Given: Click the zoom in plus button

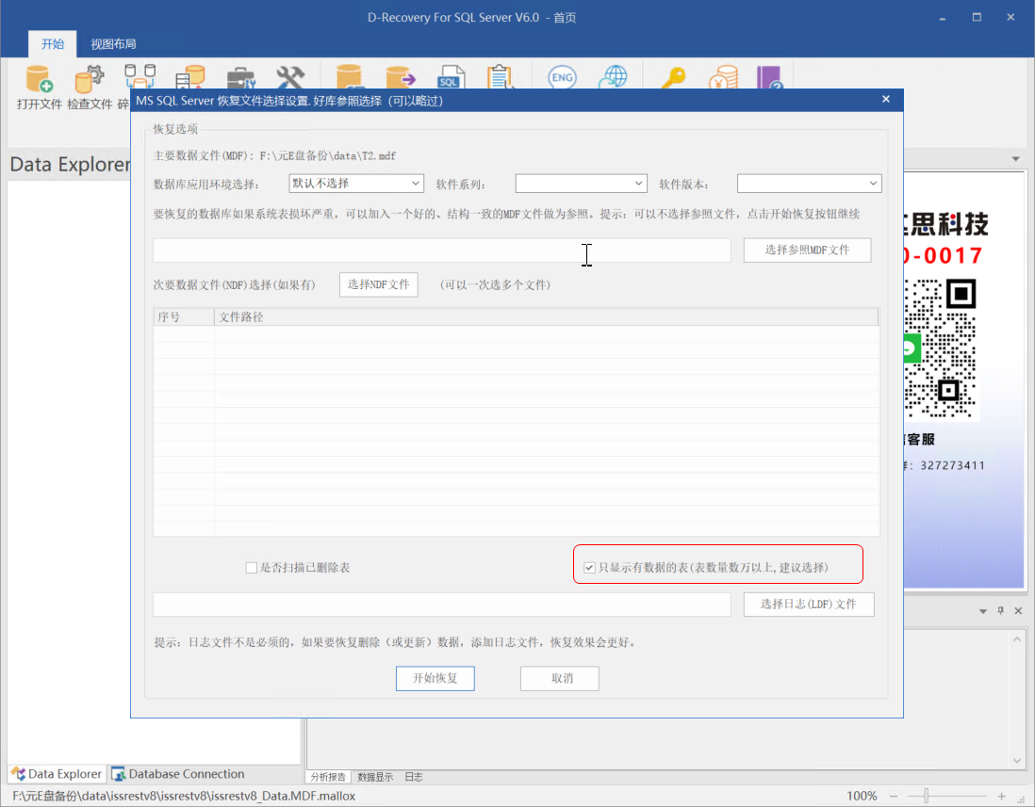Looking at the screenshot, I should [1001, 796].
